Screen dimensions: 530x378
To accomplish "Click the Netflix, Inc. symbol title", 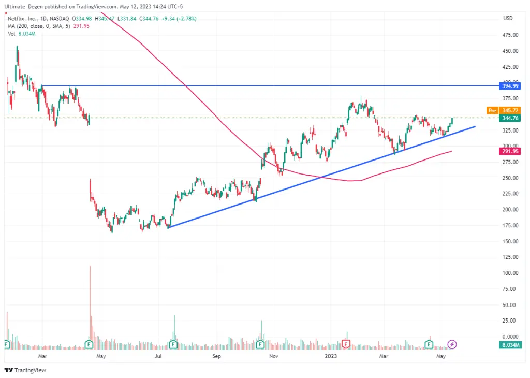I will [x=22, y=19].
